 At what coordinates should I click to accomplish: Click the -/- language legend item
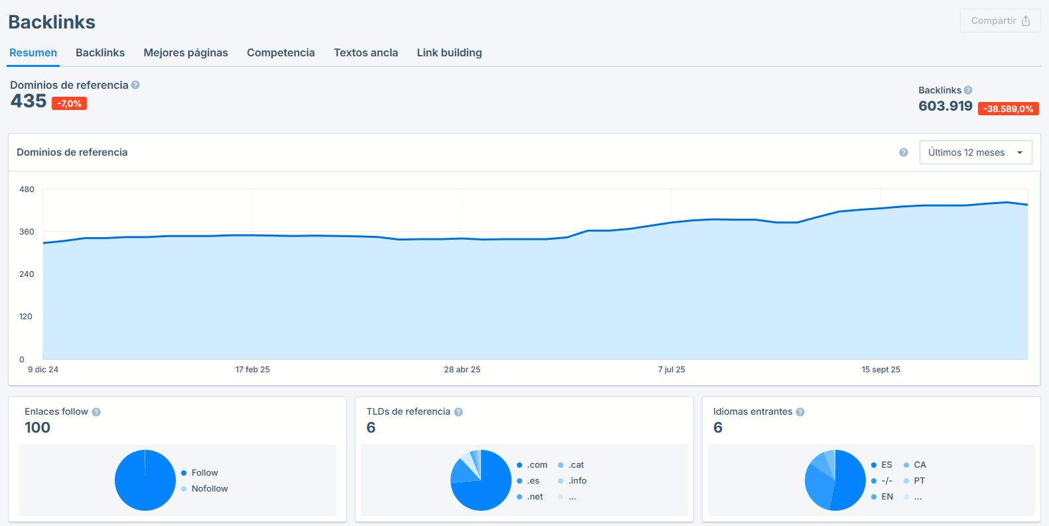[882, 481]
